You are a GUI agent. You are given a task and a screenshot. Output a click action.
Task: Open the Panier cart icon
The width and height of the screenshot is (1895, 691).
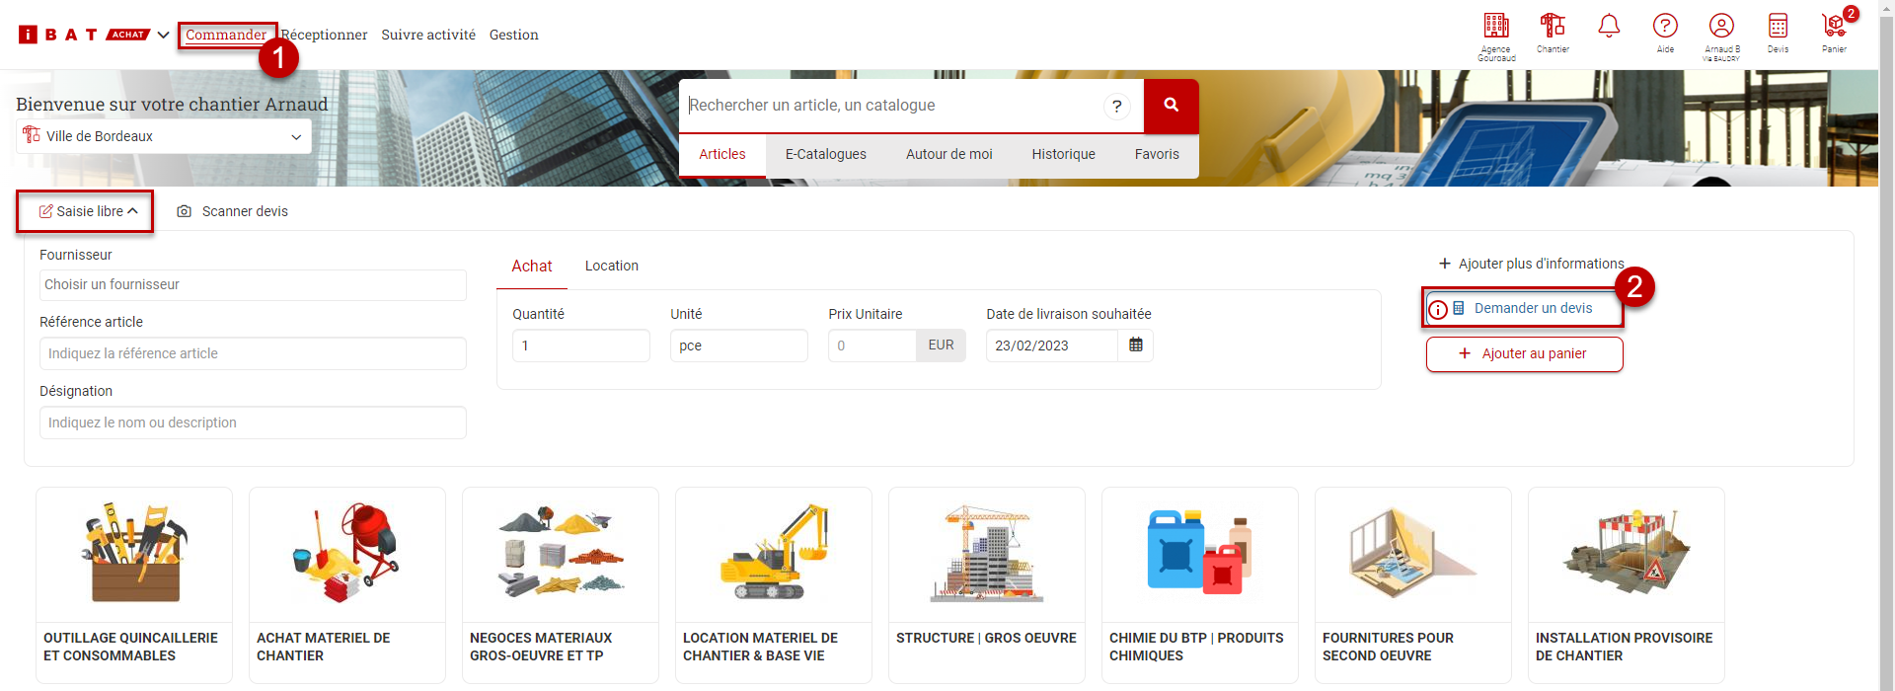click(x=1834, y=27)
